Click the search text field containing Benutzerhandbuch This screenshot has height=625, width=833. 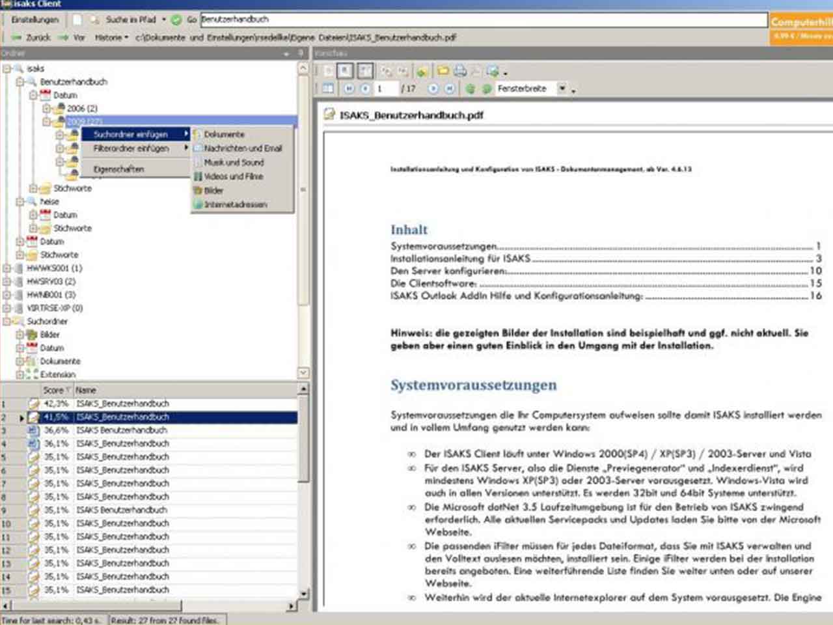484,20
